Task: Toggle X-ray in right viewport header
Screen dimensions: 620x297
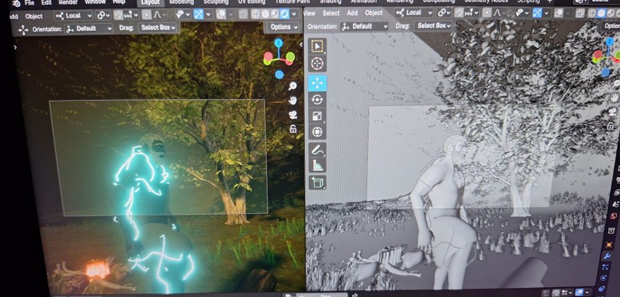Action: click(x=580, y=13)
